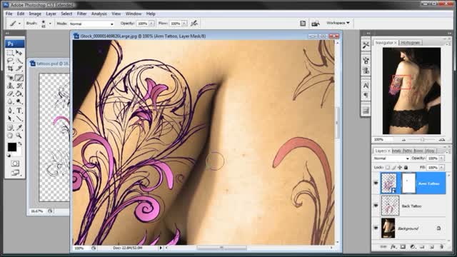
Task: Open brush Flow slider arrow
Action: [184, 24]
